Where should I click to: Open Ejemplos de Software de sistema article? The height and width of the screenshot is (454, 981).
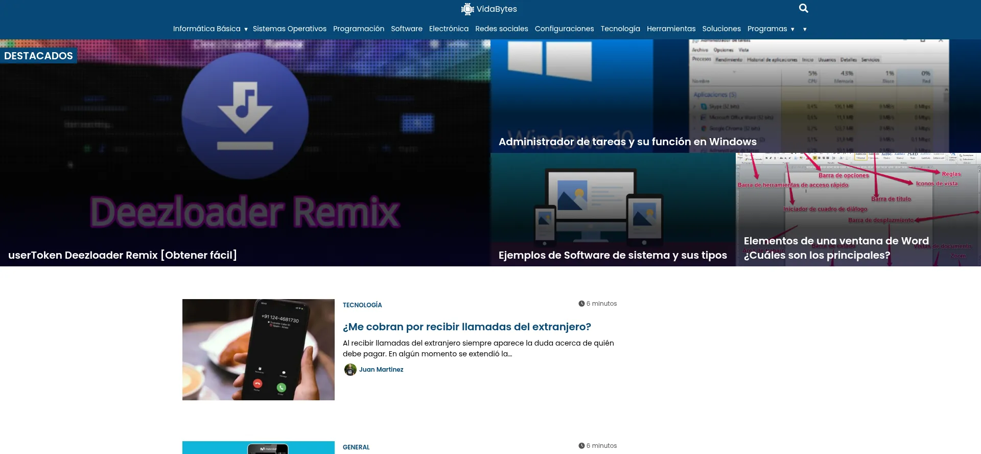613,255
